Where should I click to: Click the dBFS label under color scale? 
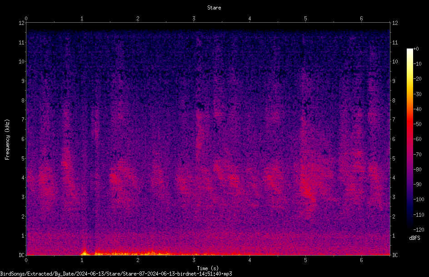[414, 238]
